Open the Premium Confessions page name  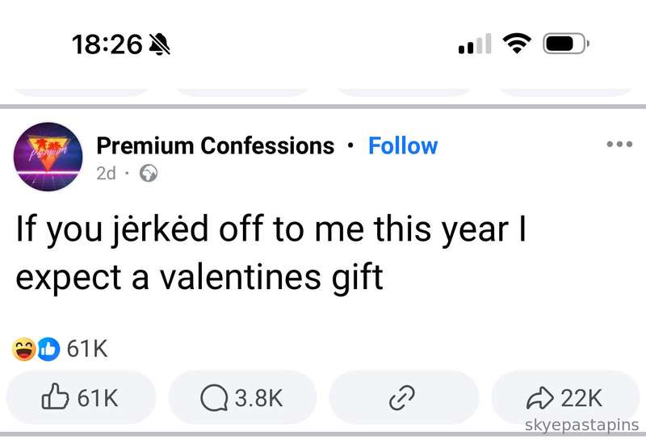215,146
